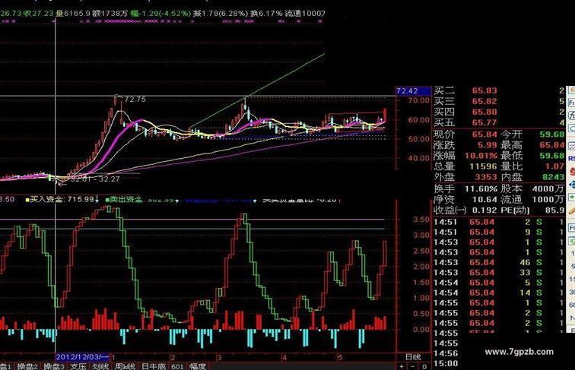Open the 划线 drawing tab
This screenshot has width=575, height=370.
[x=100, y=366]
